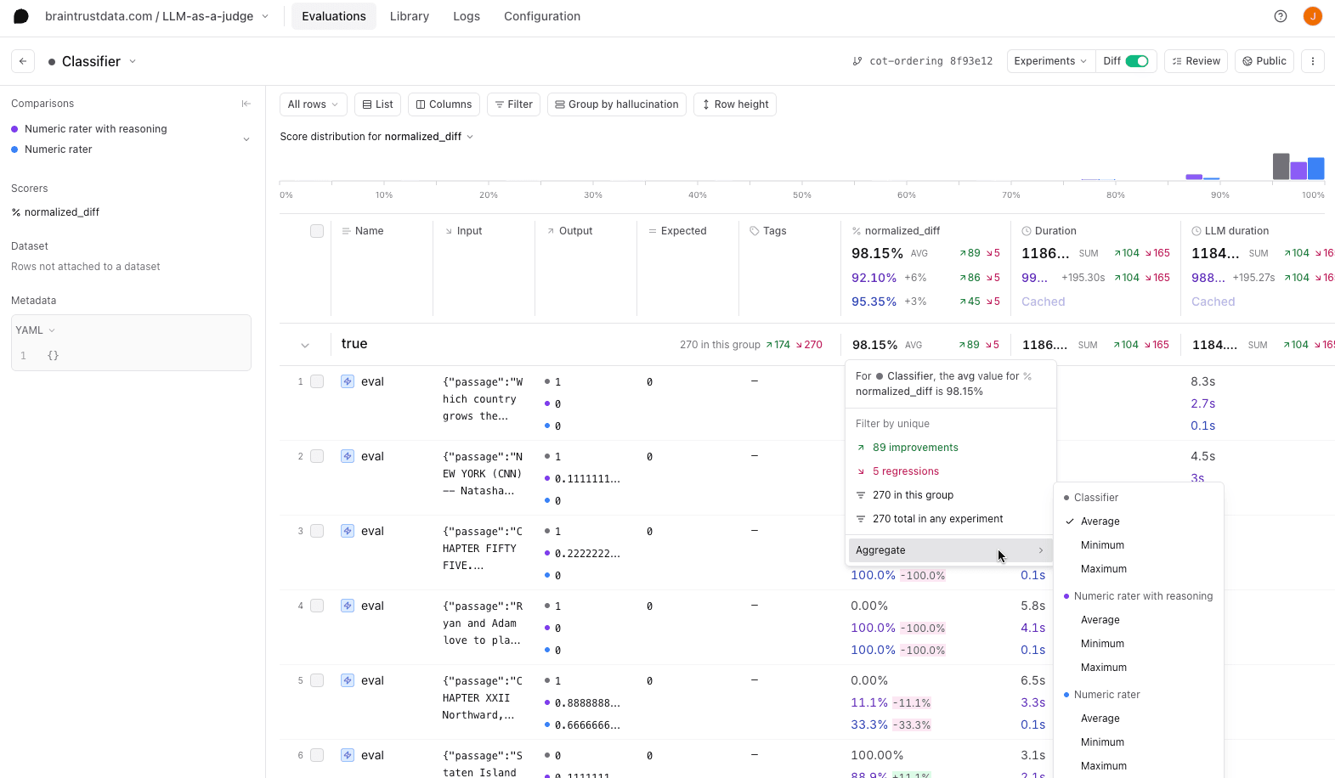This screenshot has width=1335, height=778.
Task: Filter by 89 improvements
Action: point(915,448)
